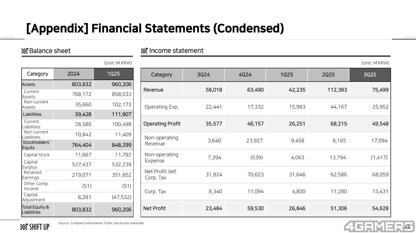The height and width of the screenshot is (233, 416).
Task: Select the 3Q25 column header in the income statement
Action: tap(370, 75)
